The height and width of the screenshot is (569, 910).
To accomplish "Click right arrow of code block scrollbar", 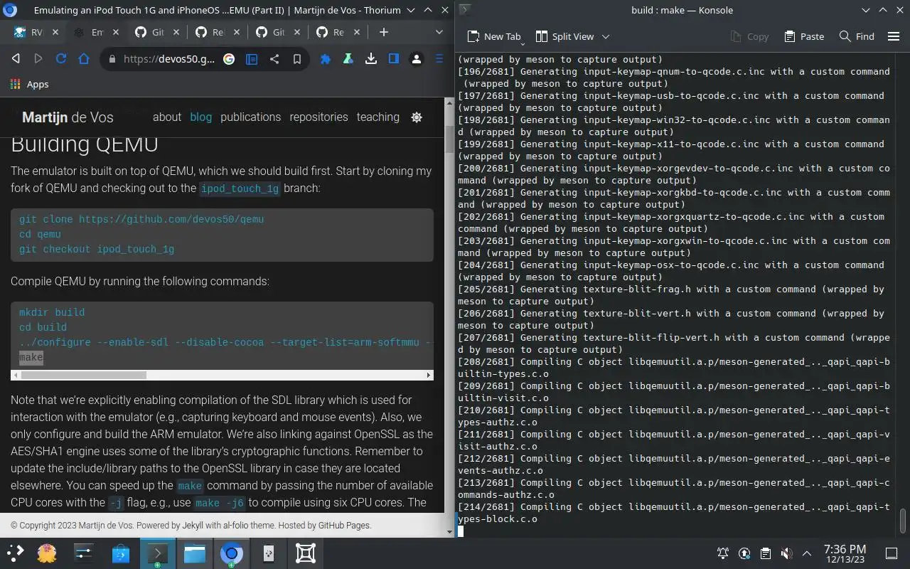I will click(x=429, y=375).
